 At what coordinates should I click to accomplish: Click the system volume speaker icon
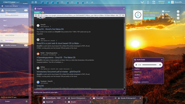pyautogui.click(x=153, y=2)
